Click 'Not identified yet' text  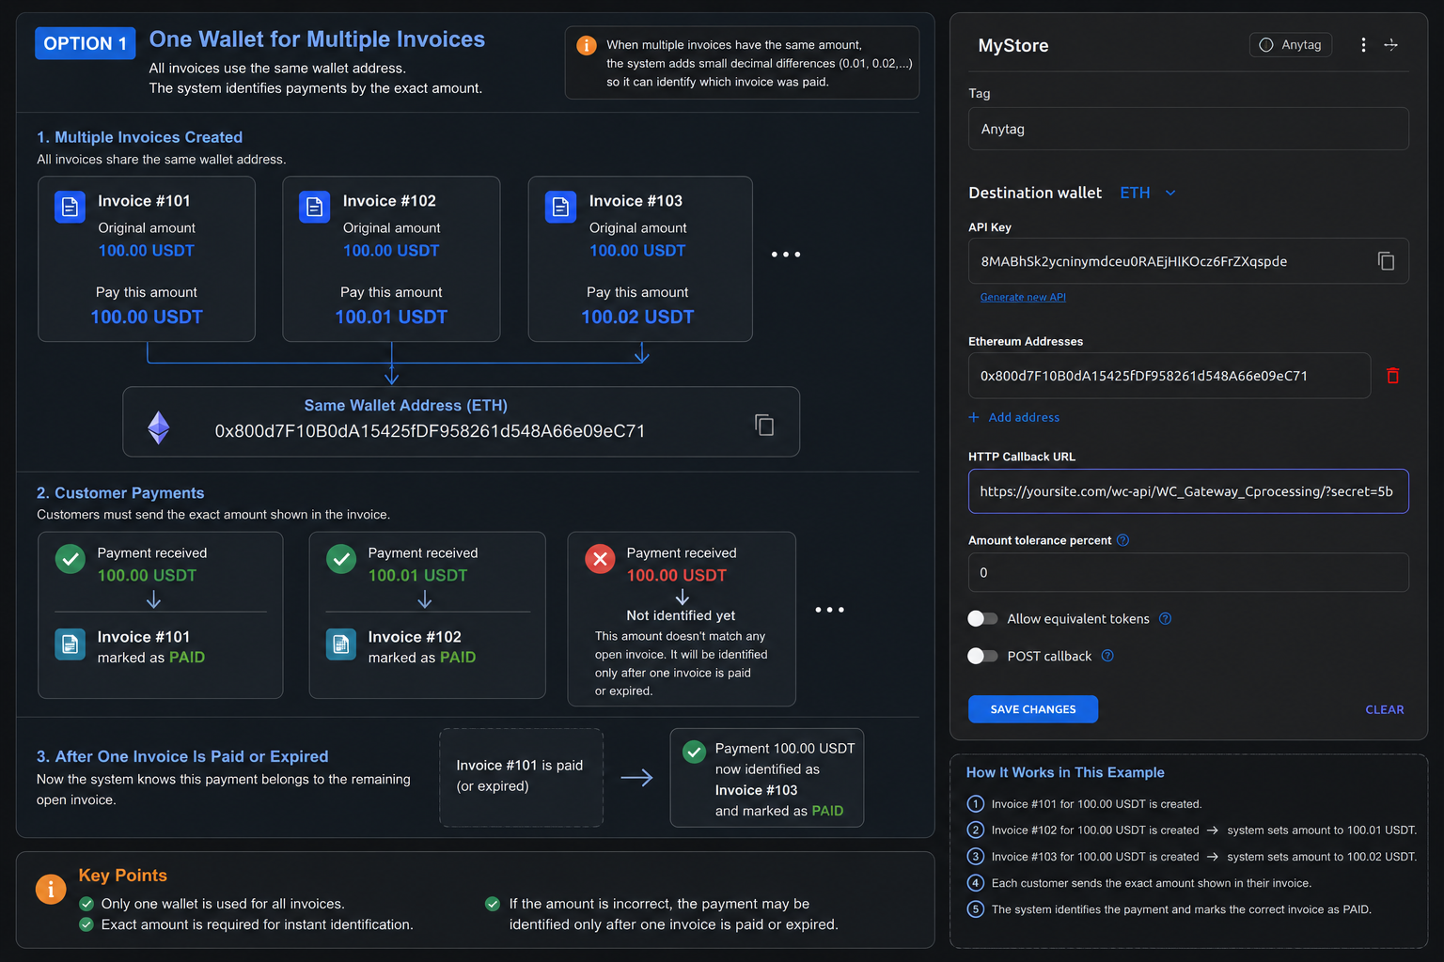click(681, 615)
